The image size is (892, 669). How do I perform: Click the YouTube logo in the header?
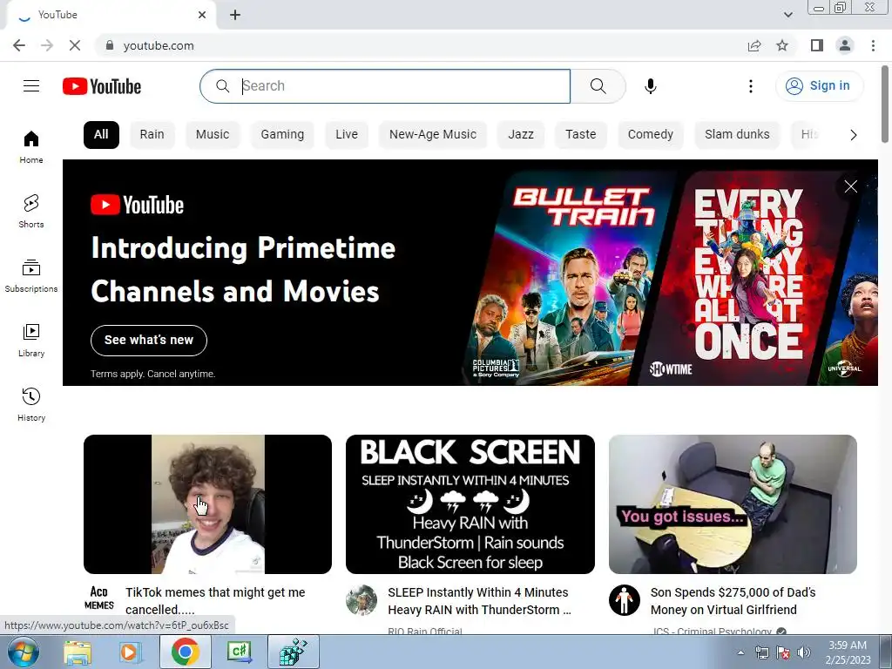(102, 86)
